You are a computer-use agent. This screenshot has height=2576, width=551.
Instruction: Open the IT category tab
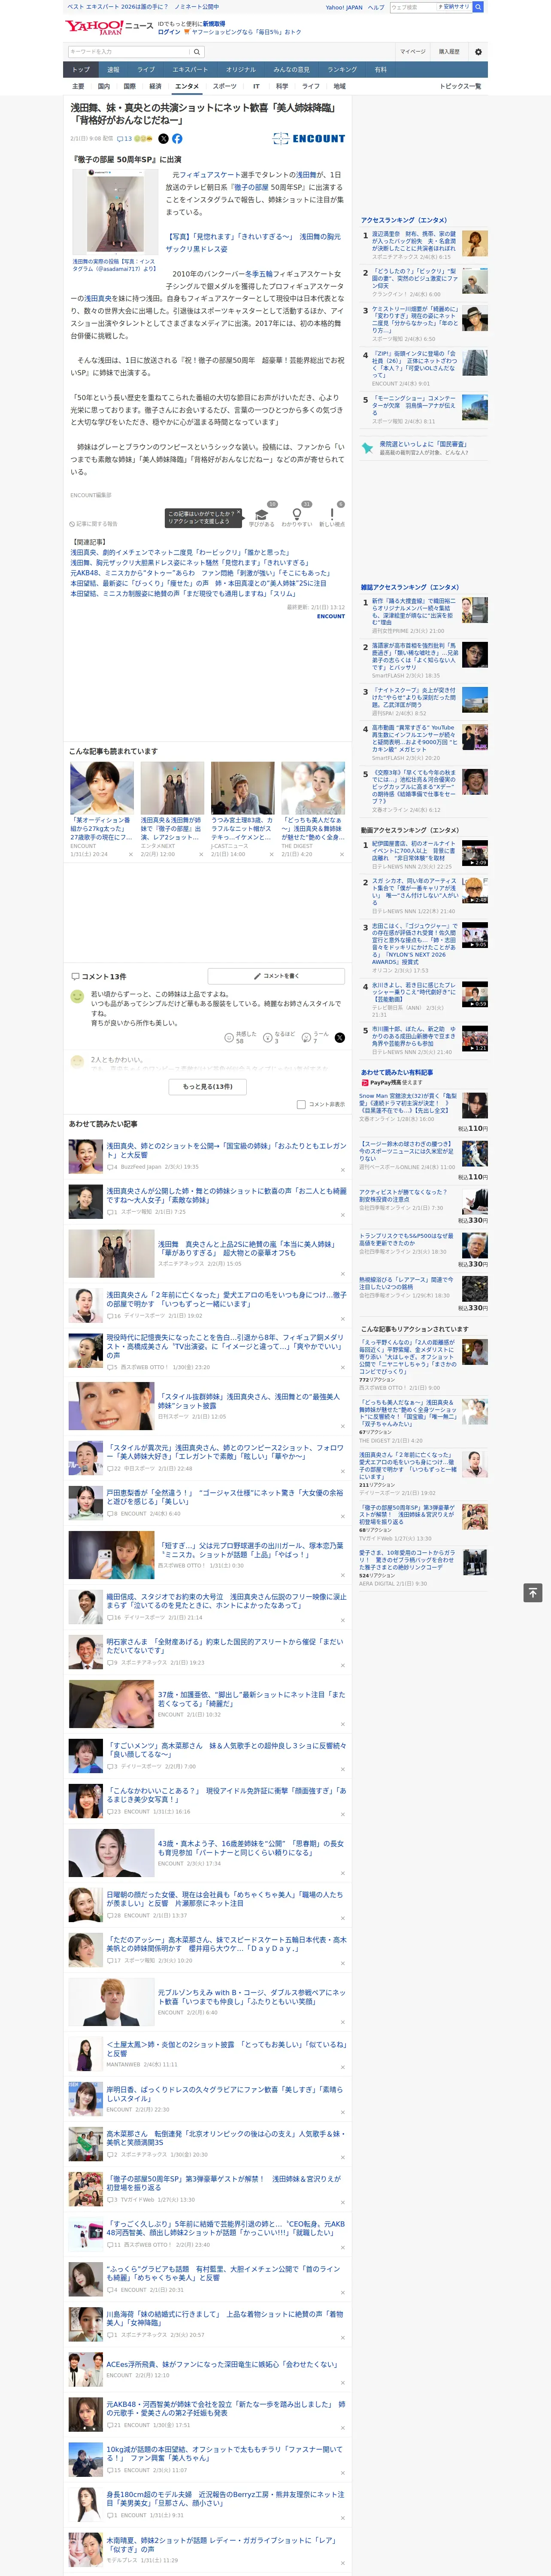click(256, 86)
